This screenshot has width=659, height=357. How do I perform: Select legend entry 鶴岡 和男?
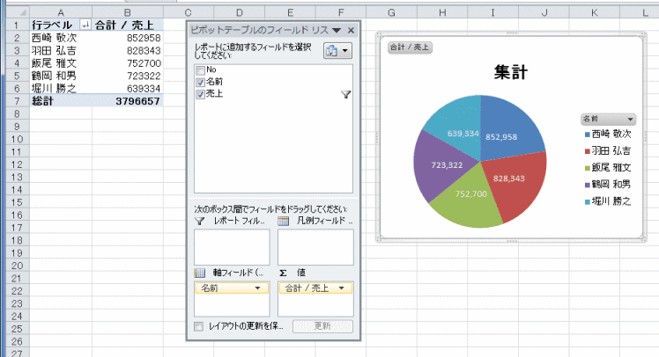(x=608, y=185)
